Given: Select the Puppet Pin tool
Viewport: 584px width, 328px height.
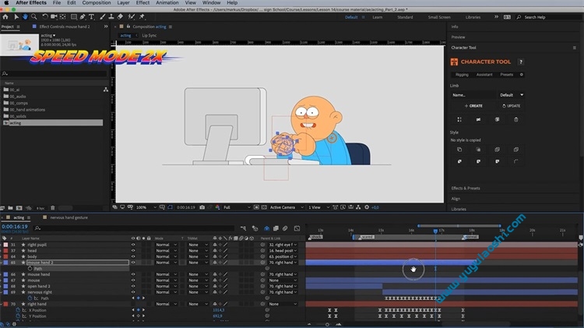Looking at the screenshot, I should tap(142, 17).
